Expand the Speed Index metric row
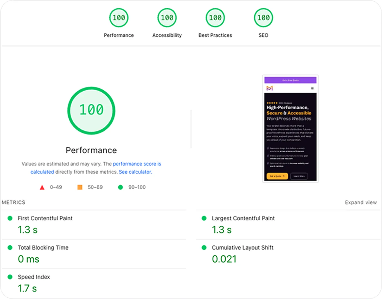Viewport: 382px width, 299px height. tap(34, 277)
